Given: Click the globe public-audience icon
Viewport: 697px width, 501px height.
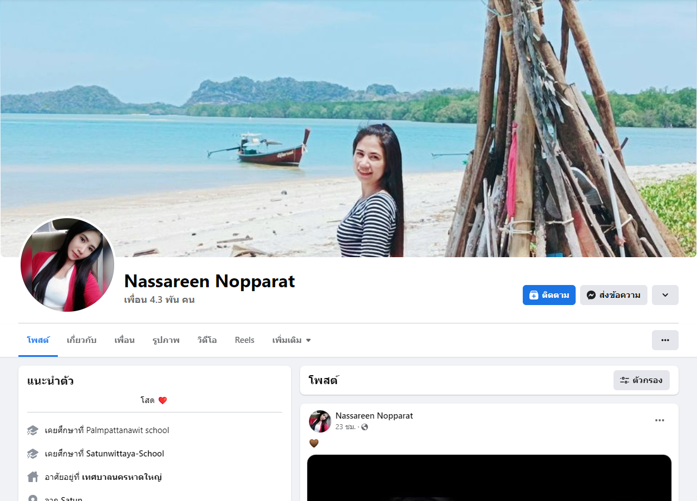Looking at the screenshot, I should pyautogui.click(x=365, y=427).
